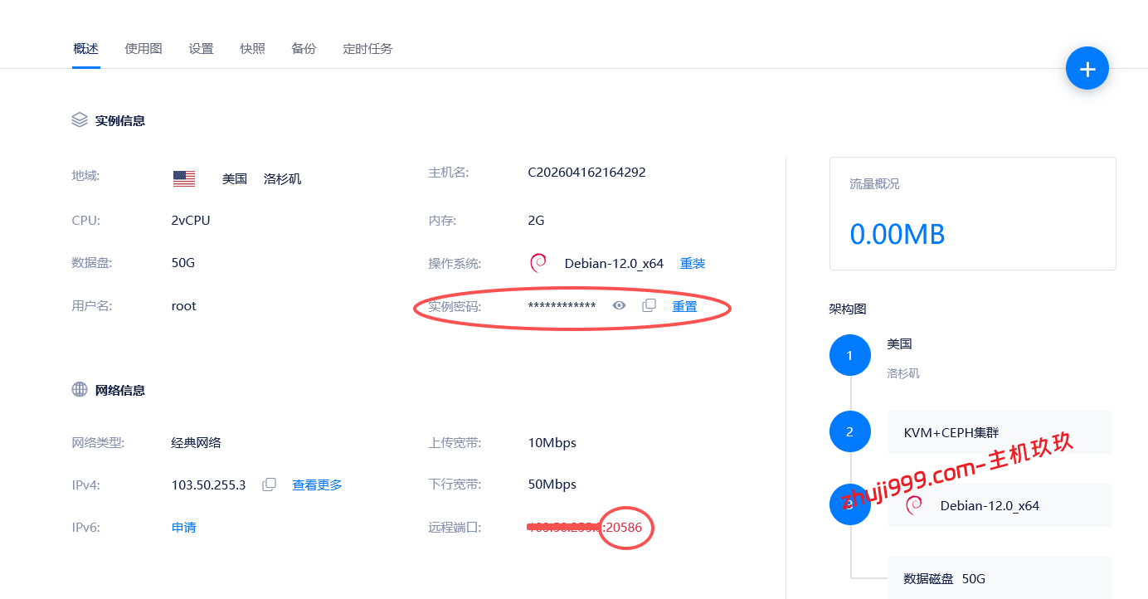The height and width of the screenshot is (599, 1148).
Task: Click the 重装 link to reinstall the OS
Action: tap(692, 263)
